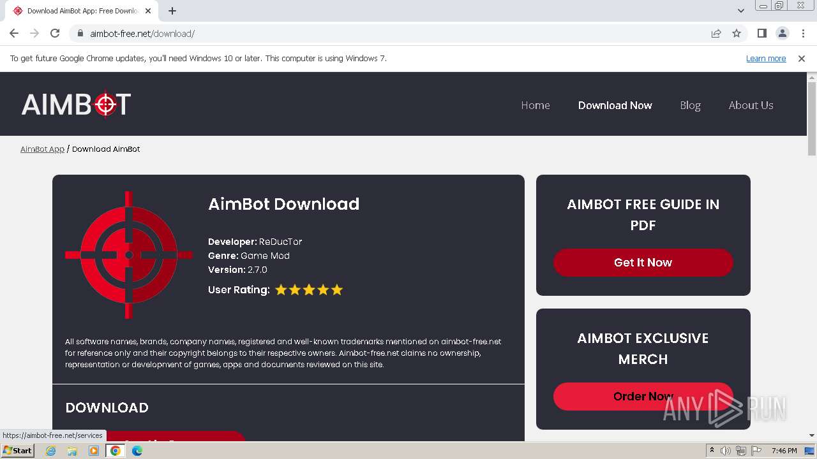
Task: Open the Chrome three-dot menu
Action: pos(803,33)
